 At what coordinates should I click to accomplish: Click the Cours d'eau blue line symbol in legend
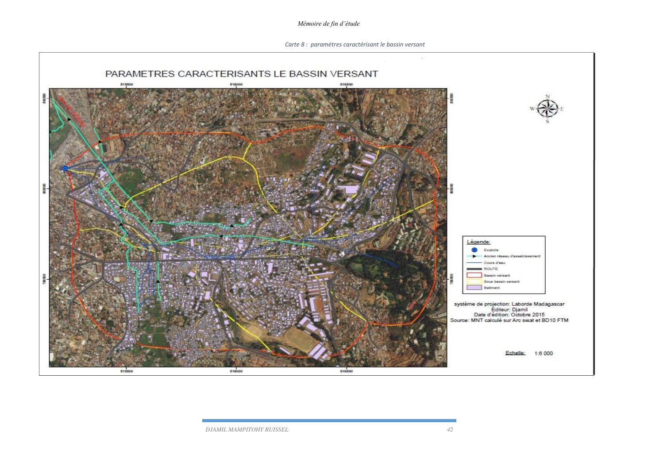pyautogui.click(x=474, y=262)
